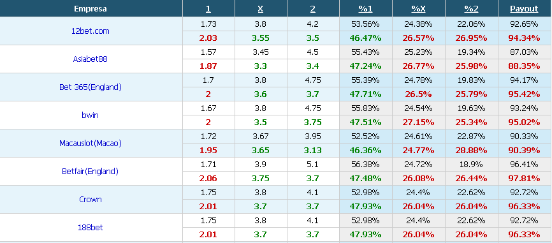Open the Macauslot(Macao) link
552x243 pixels.
click(90, 144)
